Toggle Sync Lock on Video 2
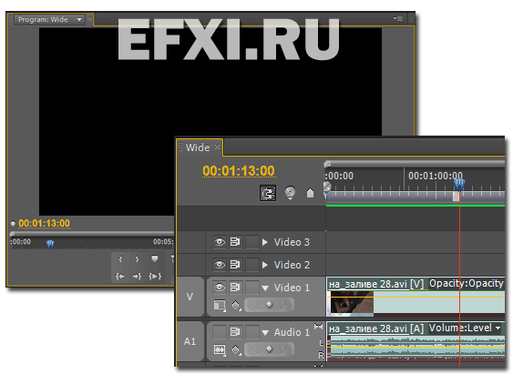513x384 pixels. coord(235,265)
